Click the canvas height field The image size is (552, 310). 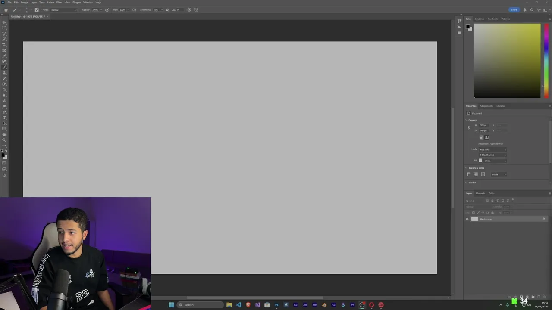pyautogui.click(x=484, y=130)
